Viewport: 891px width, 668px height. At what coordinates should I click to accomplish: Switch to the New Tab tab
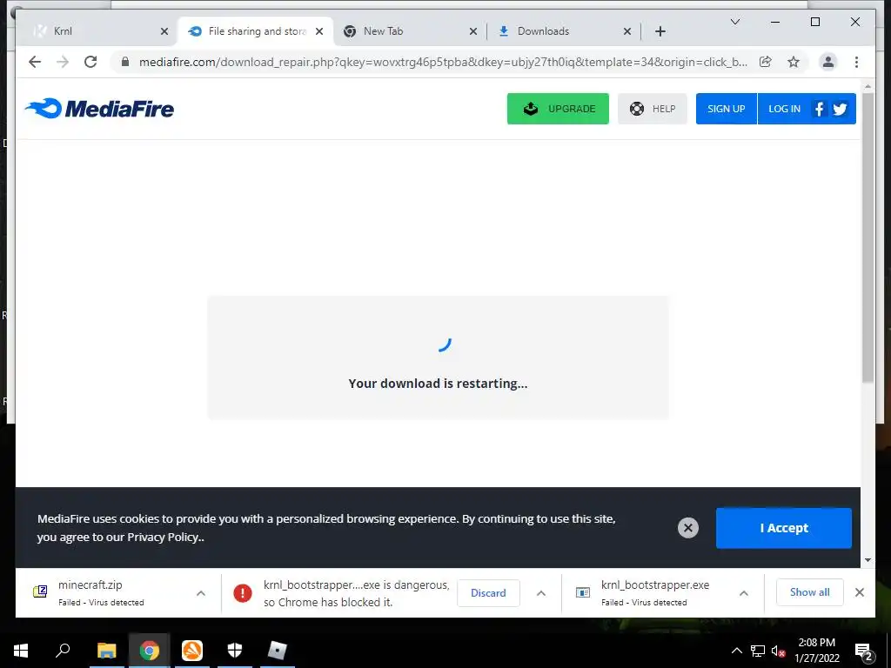pos(409,31)
